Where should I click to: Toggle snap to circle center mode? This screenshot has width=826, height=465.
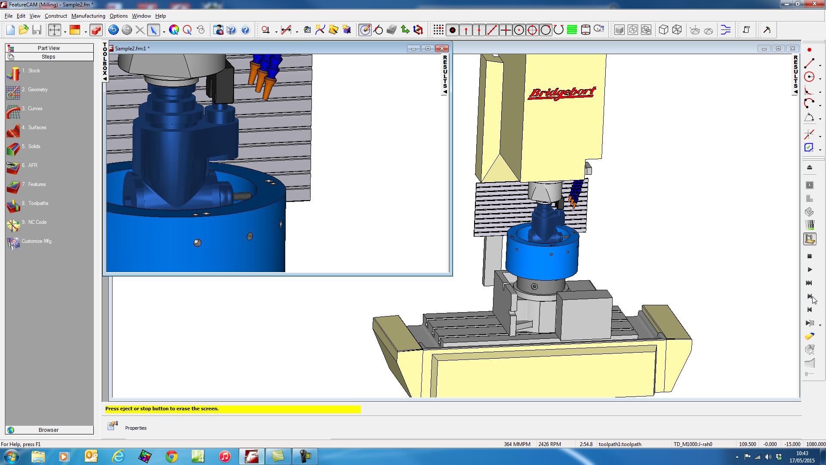pyautogui.click(x=519, y=30)
